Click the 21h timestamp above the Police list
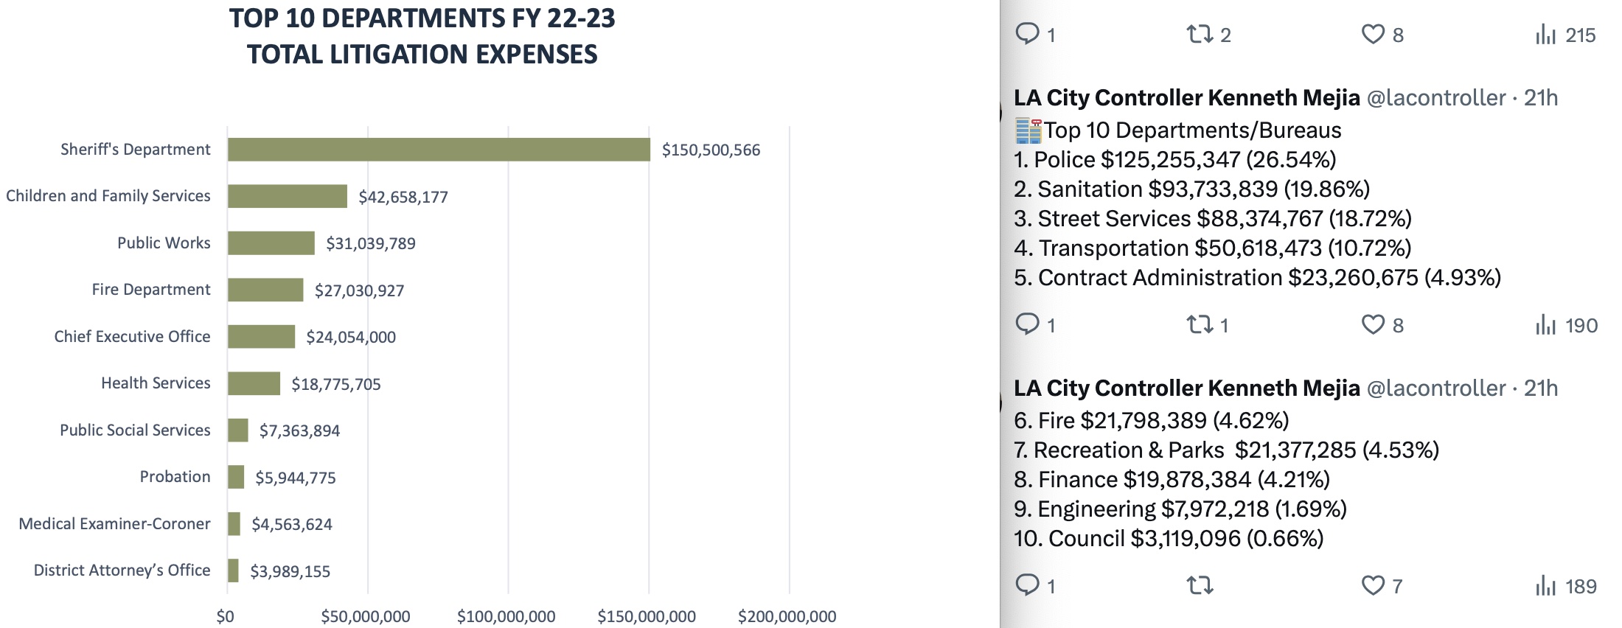The image size is (1622, 628). coord(1541,97)
